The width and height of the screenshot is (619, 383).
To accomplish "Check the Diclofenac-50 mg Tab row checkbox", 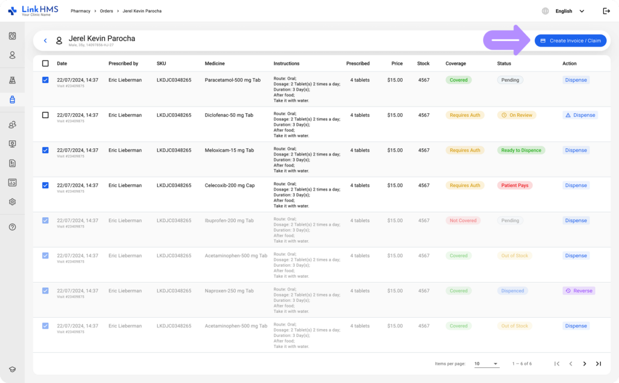I will click(x=45, y=115).
